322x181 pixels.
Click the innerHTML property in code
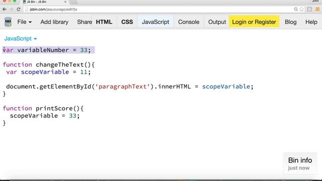point(175,86)
